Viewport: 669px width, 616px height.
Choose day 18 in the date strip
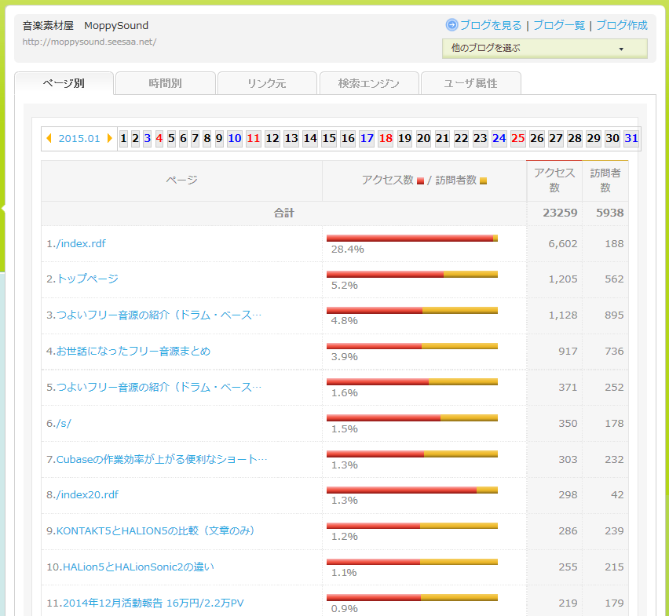click(386, 138)
